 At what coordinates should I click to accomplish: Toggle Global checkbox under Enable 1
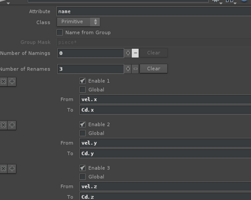82,89
